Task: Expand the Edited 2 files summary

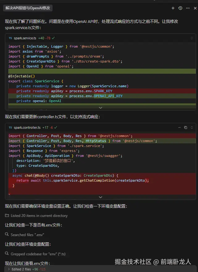Action: 9,269
